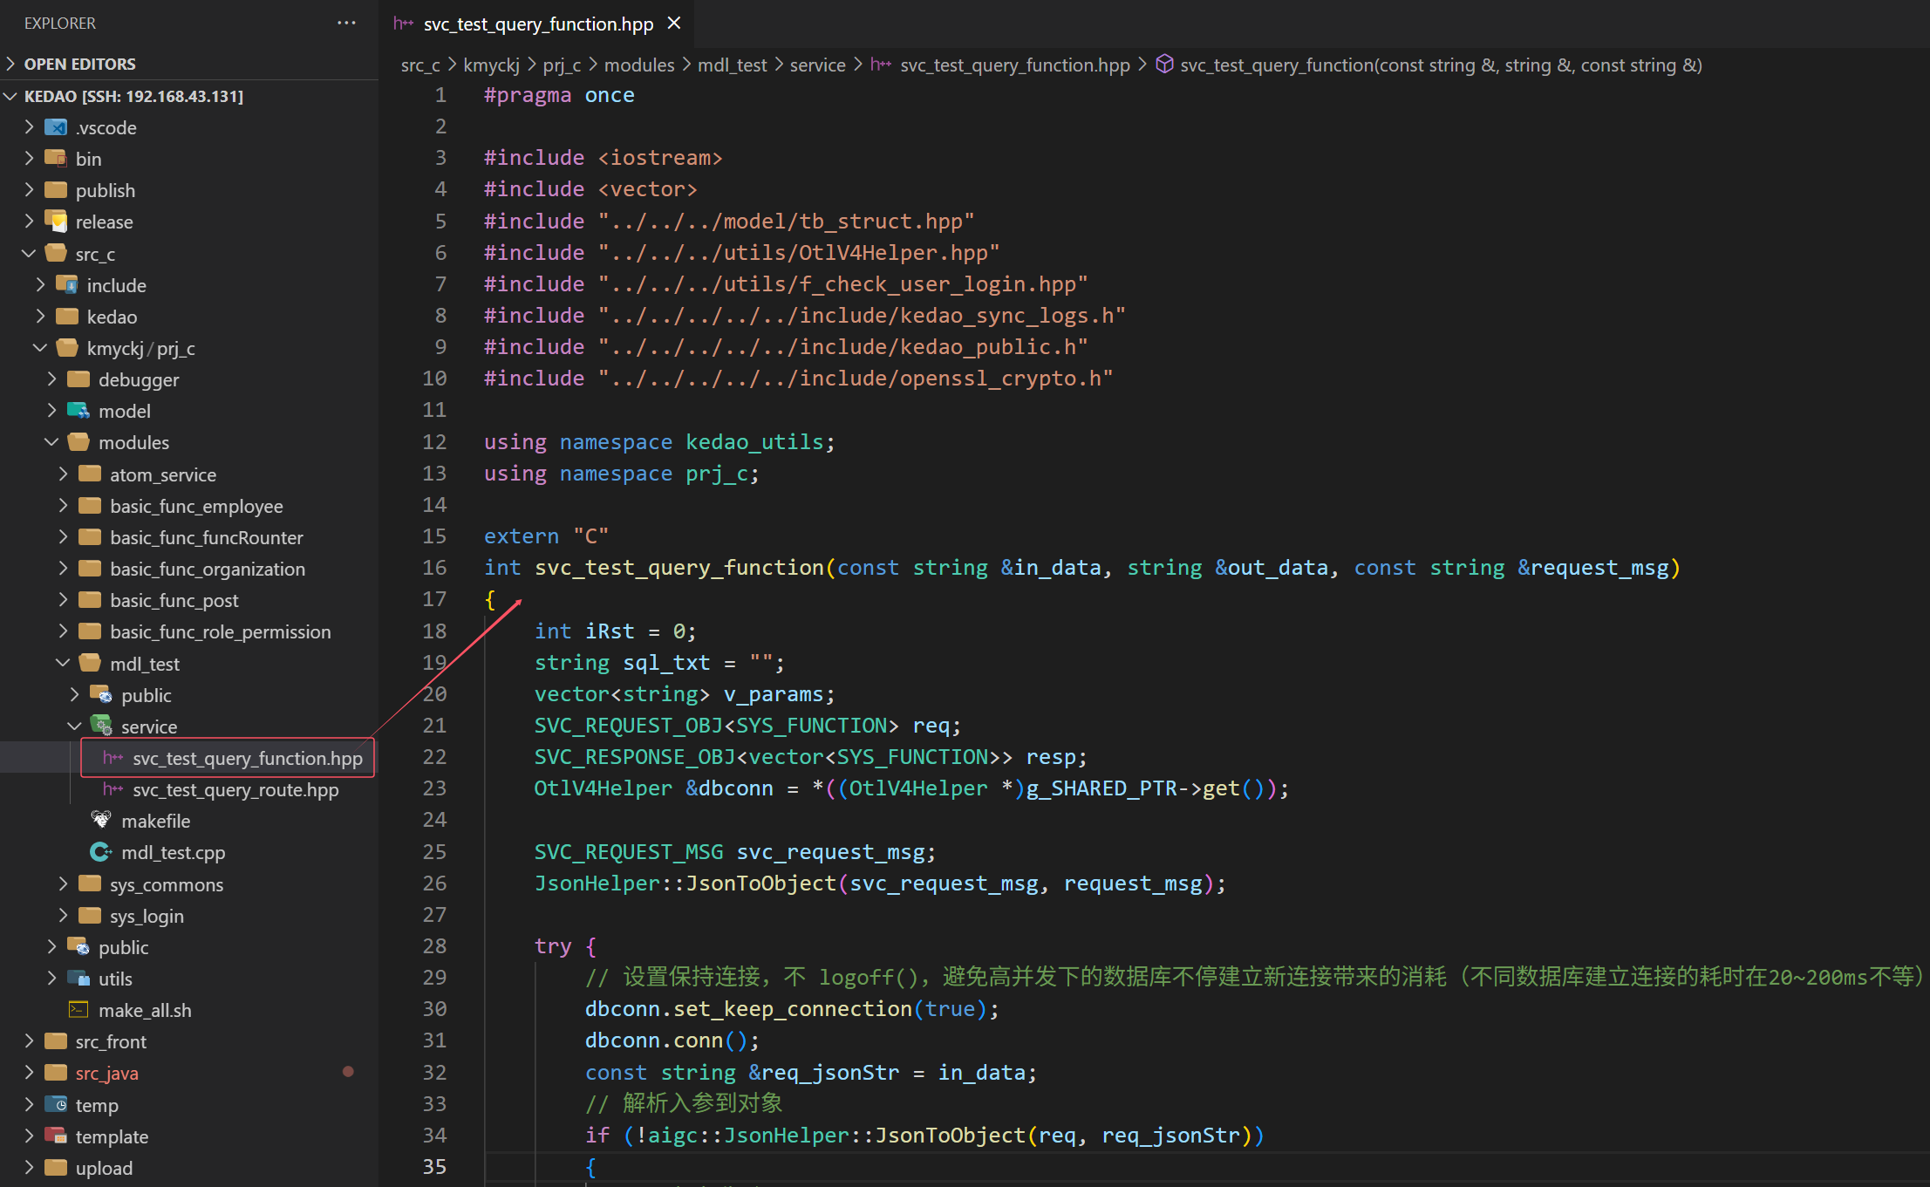The image size is (1930, 1187).
Task: Click the .vscode folder icon
Action: click(57, 127)
